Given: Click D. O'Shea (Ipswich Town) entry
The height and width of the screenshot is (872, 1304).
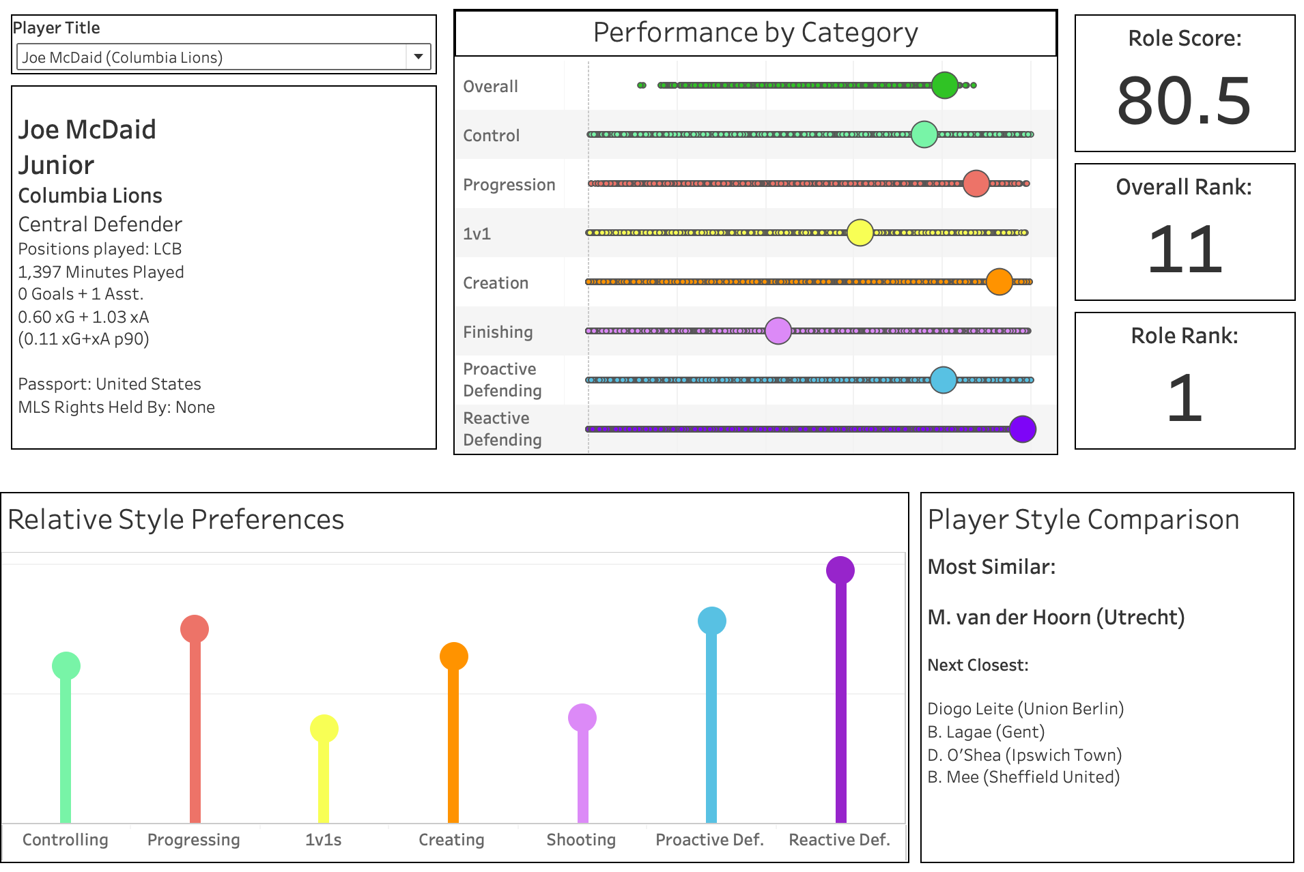Looking at the screenshot, I should (x=1025, y=755).
